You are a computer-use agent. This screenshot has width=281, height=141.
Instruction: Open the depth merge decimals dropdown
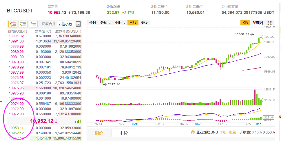coord(69,24)
